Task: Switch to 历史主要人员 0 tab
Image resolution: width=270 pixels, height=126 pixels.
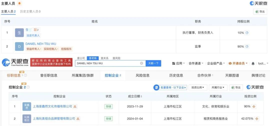Action: pos(30,11)
